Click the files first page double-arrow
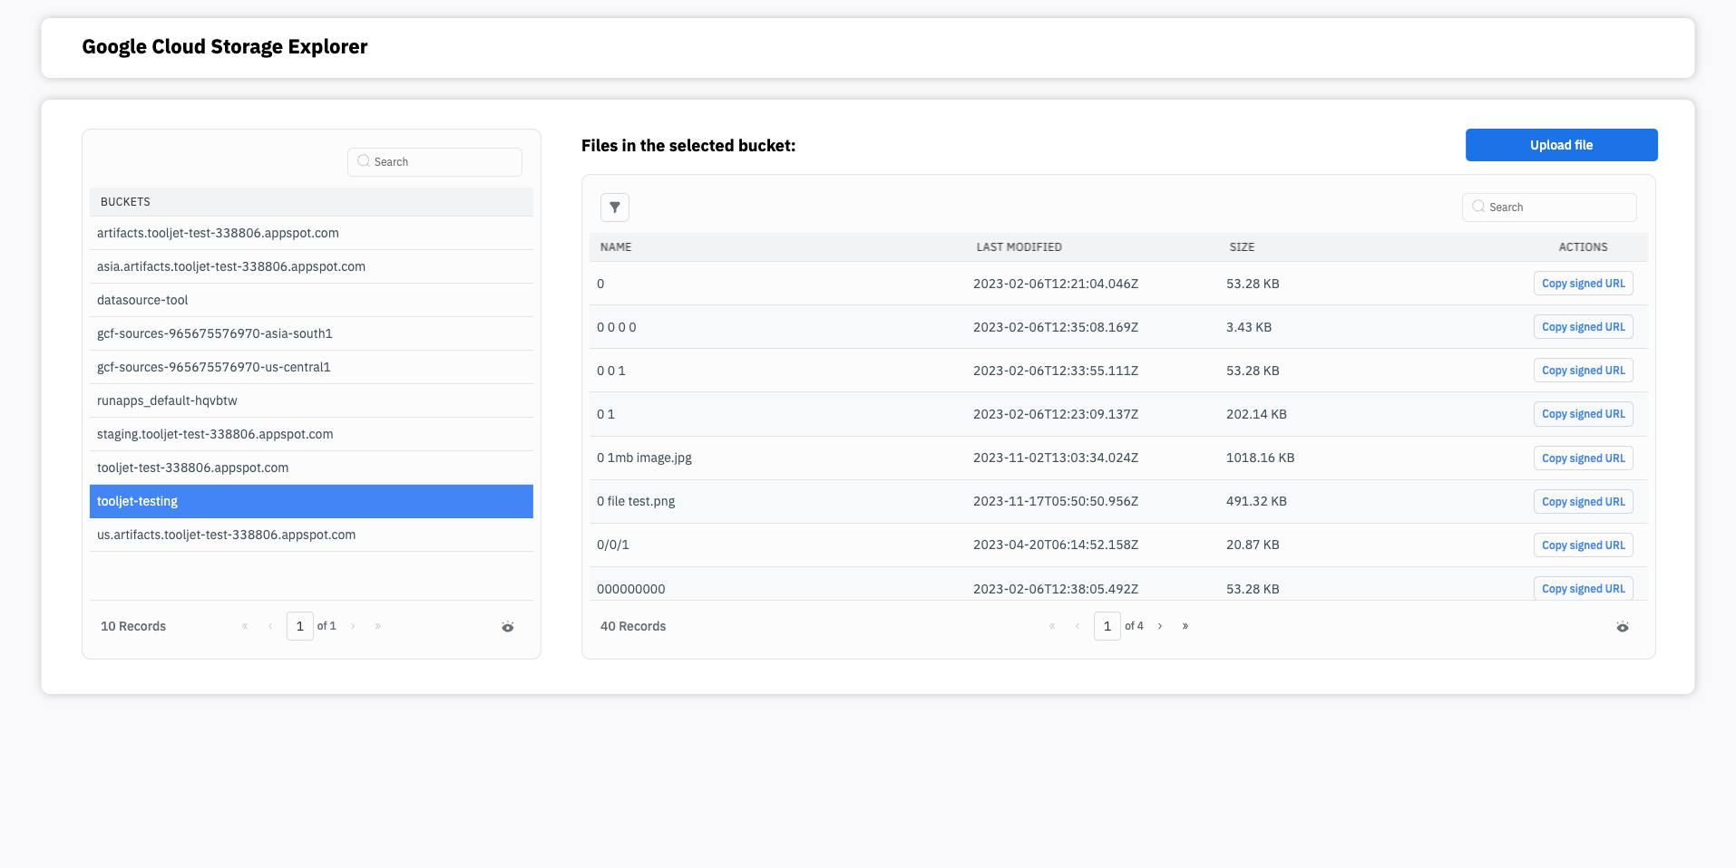Image resolution: width=1736 pixels, height=868 pixels. (x=1052, y=626)
